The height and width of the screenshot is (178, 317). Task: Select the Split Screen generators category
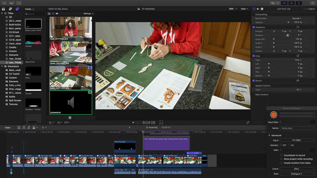pyautogui.click(x=15, y=100)
